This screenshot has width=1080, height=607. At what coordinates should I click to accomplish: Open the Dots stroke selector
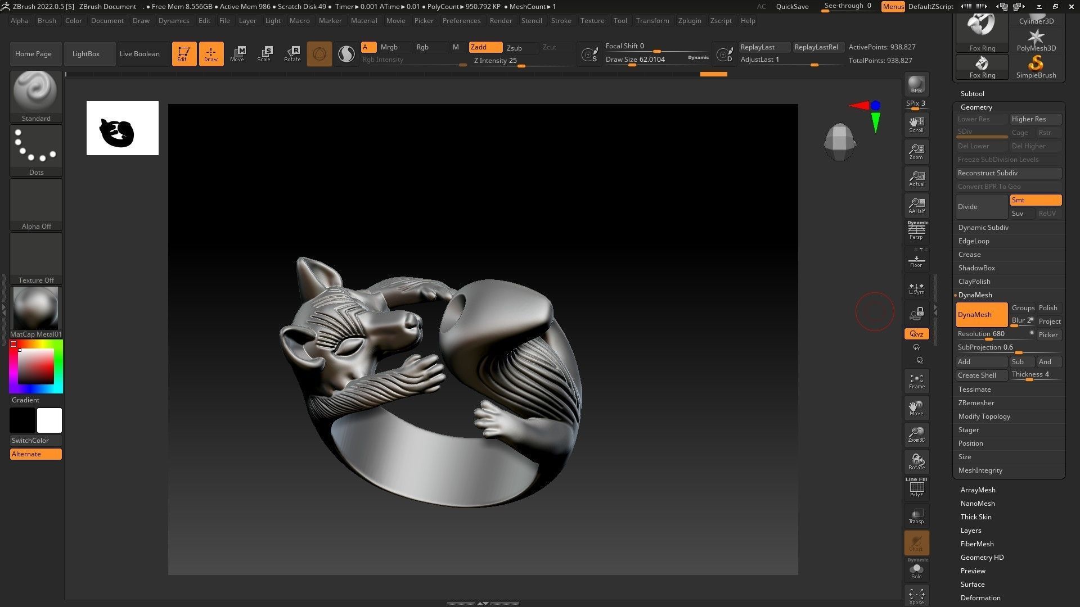point(36,151)
